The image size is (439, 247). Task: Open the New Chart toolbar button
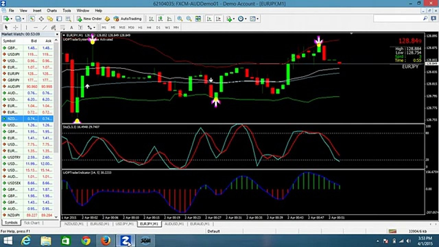pyautogui.click(x=6, y=19)
